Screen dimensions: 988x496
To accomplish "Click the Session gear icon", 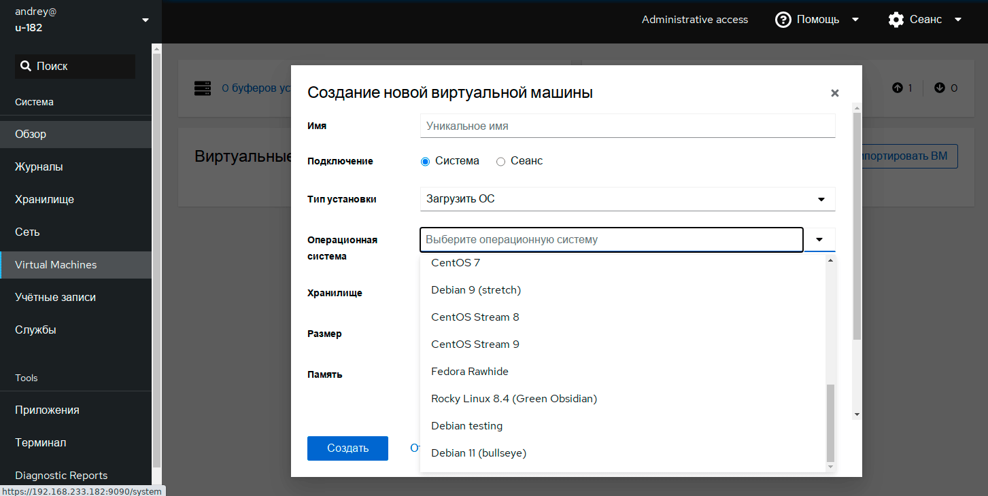I will [896, 20].
